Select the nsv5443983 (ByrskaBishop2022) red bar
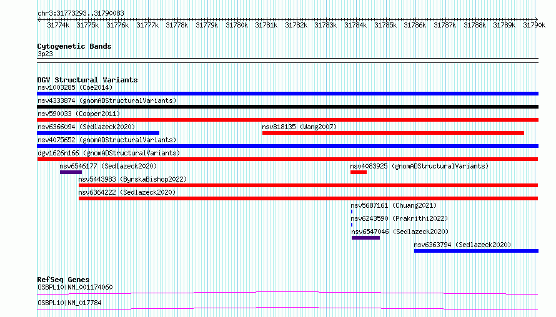The height and width of the screenshot is (317, 556). [308, 185]
